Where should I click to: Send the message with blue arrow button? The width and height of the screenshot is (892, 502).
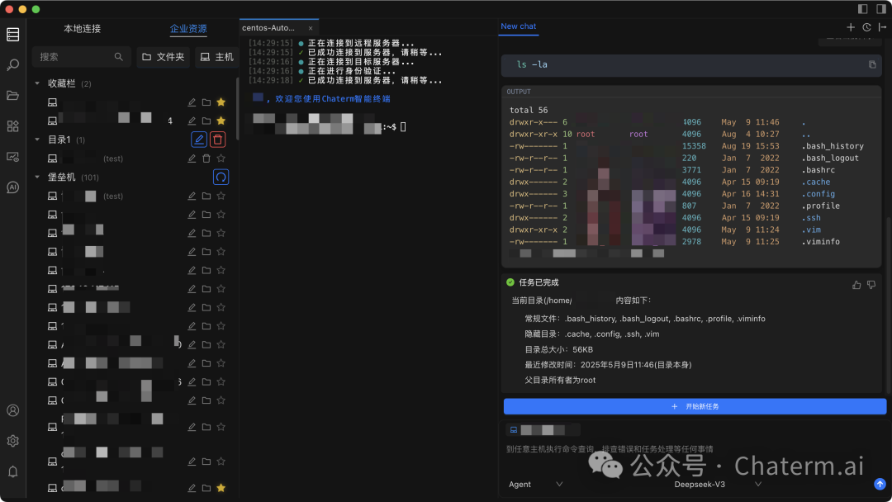tap(880, 484)
